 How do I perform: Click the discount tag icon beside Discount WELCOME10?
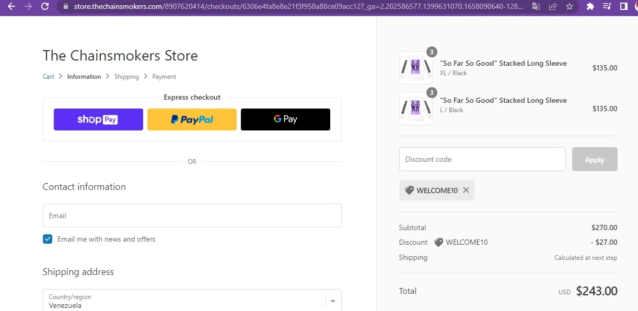click(x=439, y=242)
